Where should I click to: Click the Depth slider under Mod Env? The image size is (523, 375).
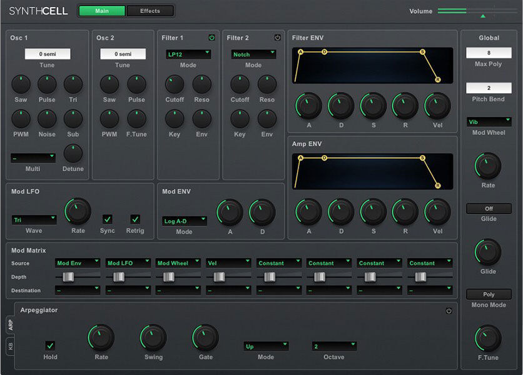point(78,277)
